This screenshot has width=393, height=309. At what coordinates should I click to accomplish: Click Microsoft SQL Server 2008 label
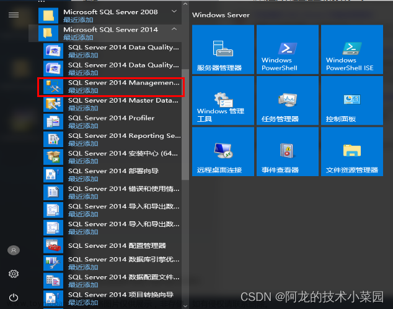pyautogui.click(x=110, y=12)
